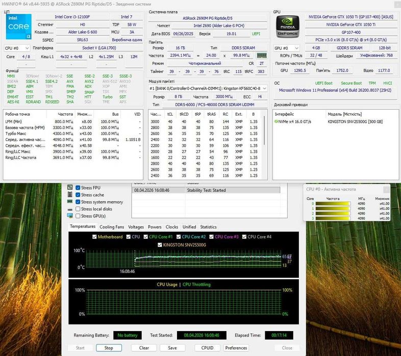The width and height of the screenshot is (401, 356).
Task: Toggle KINGSTON SNV2S500G graph checkbox
Action: 160,245
